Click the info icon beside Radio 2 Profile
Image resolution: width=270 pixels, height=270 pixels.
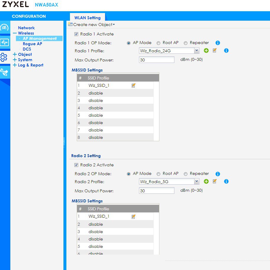(x=226, y=181)
